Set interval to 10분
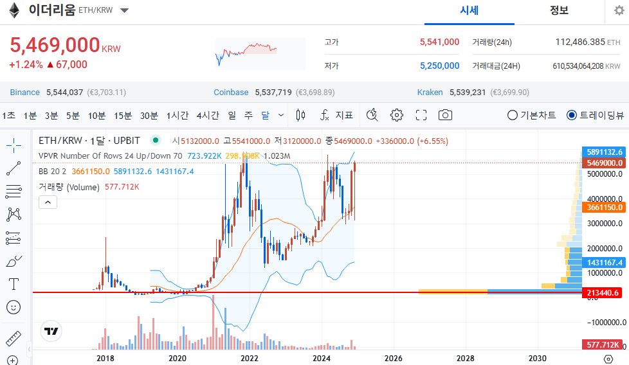Image resolution: width=629 pixels, height=365 pixels. pyautogui.click(x=96, y=116)
